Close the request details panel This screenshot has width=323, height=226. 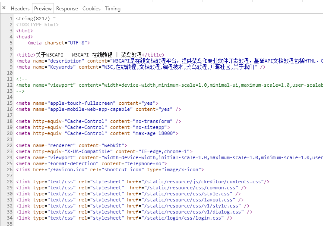point(4,8)
